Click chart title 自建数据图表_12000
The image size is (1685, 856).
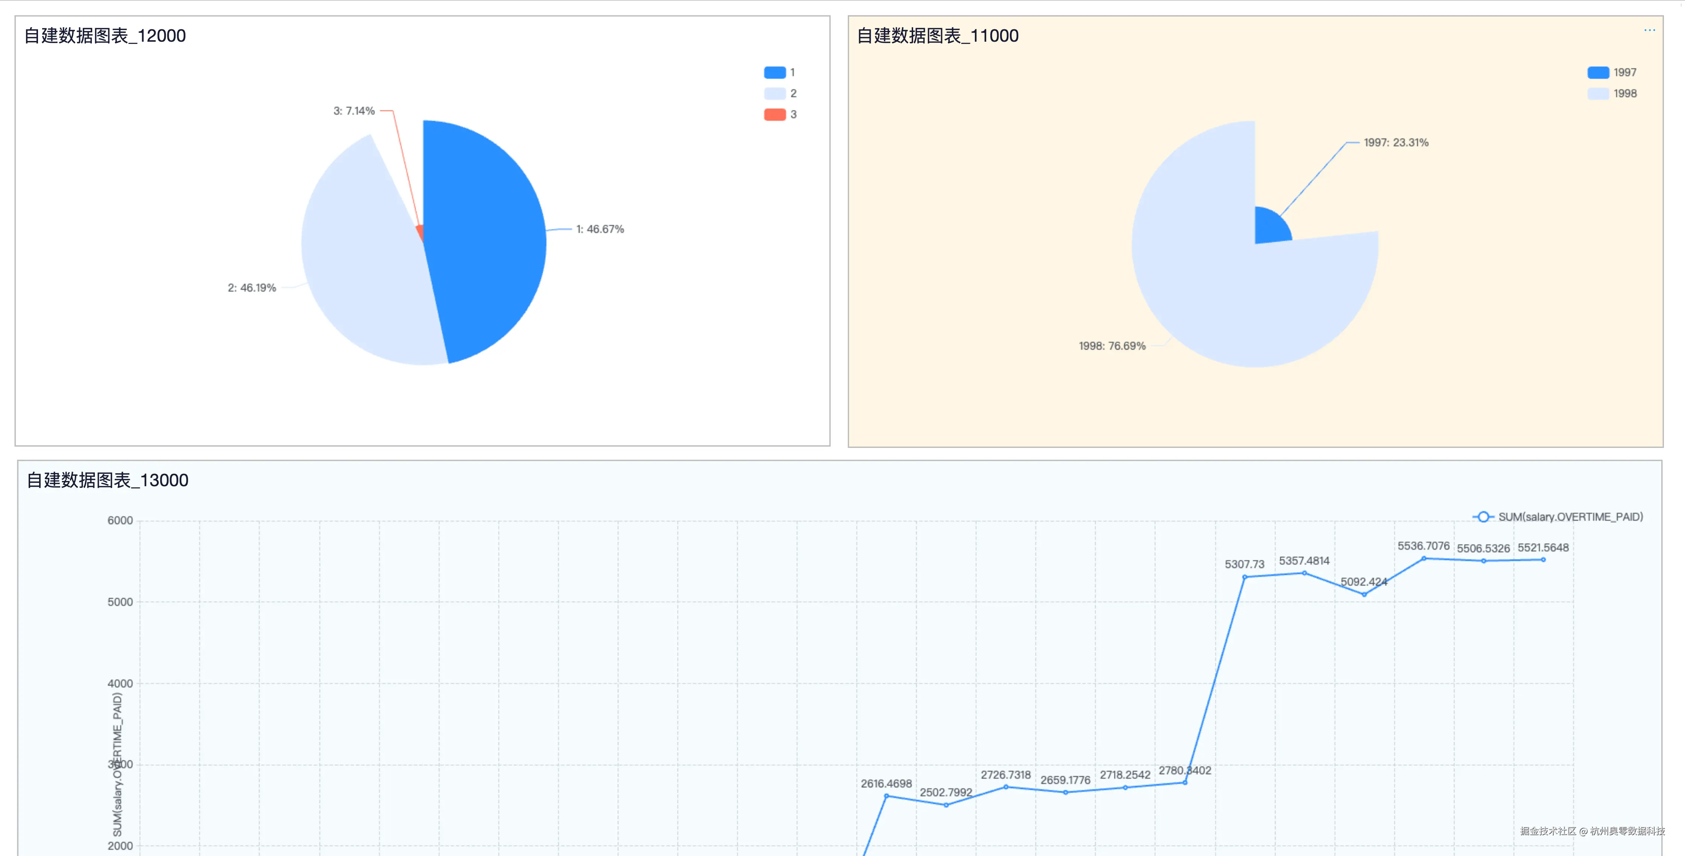pos(105,36)
